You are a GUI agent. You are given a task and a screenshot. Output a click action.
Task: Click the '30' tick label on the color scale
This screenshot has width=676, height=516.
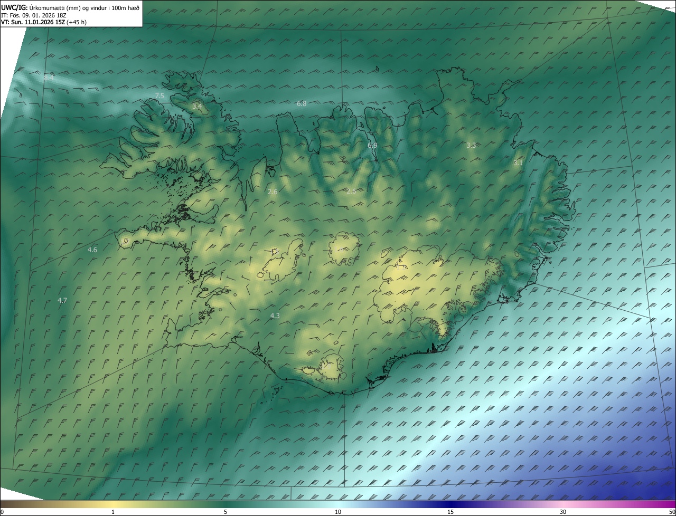tap(563, 512)
